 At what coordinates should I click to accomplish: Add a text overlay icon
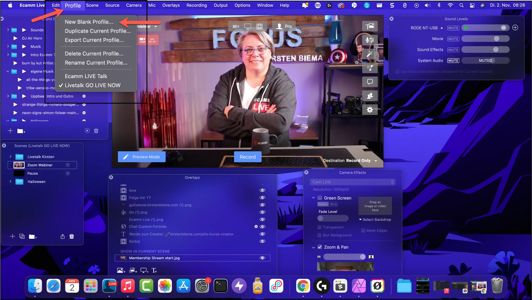pyautogui.click(x=154, y=270)
